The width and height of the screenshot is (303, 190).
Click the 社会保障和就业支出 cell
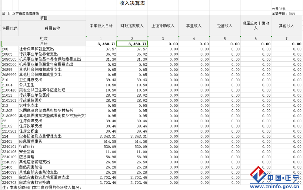(52, 49)
